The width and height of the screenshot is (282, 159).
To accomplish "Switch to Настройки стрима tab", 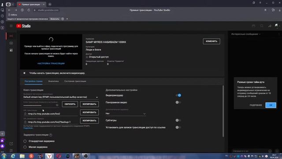I will (x=33, y=81).
